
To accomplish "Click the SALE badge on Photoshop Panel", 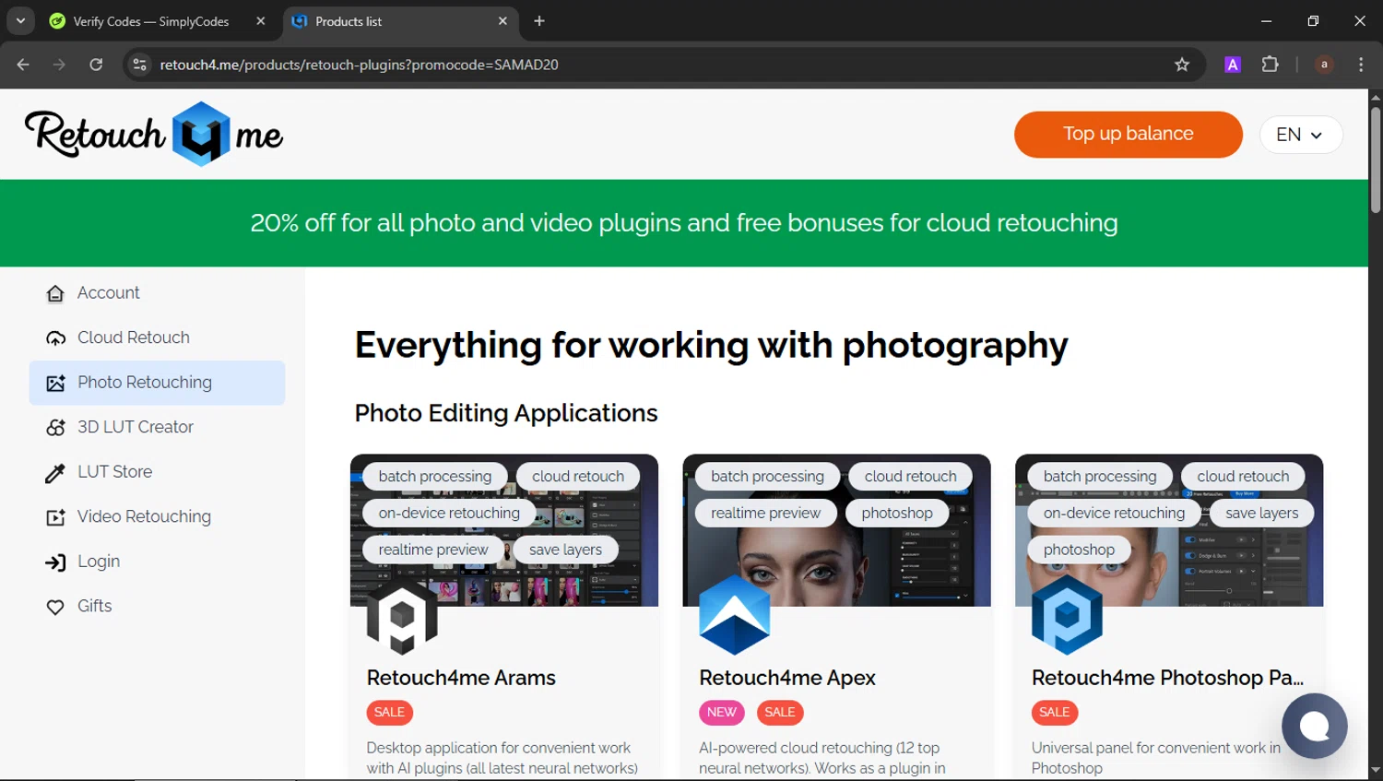I will 1055,713.
